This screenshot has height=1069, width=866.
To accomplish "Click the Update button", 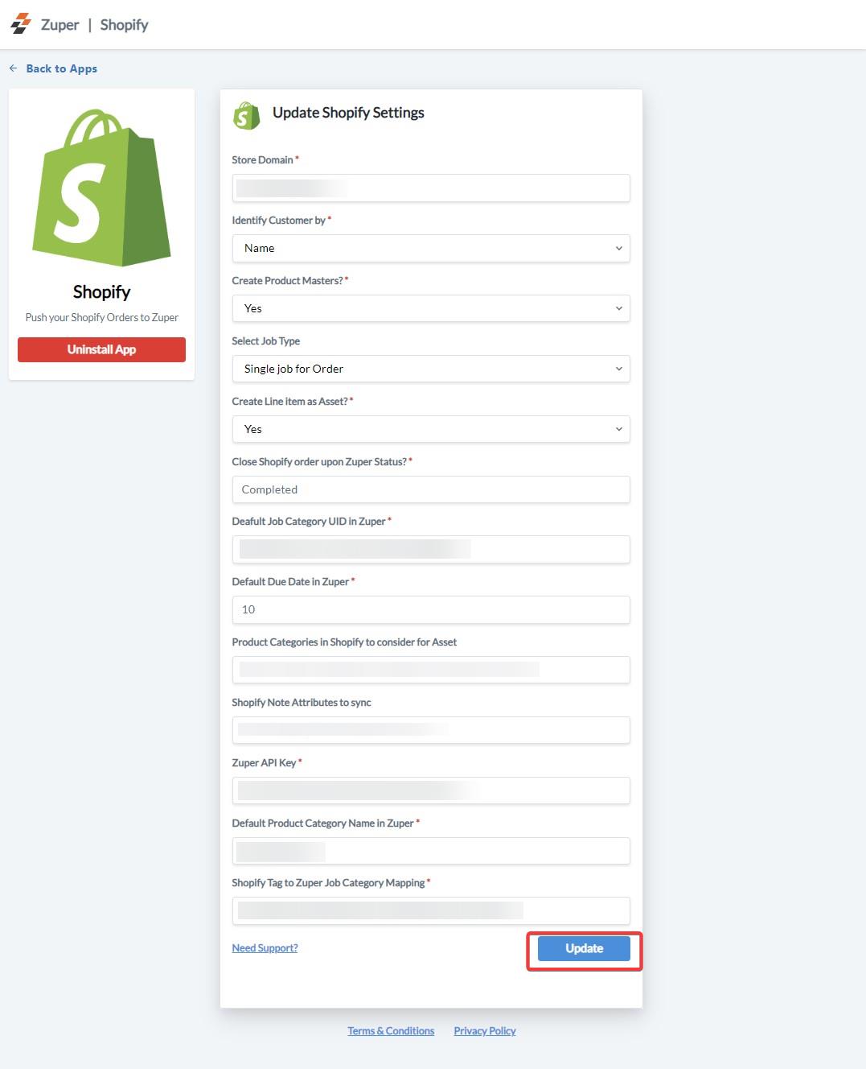I will point(584,948).
